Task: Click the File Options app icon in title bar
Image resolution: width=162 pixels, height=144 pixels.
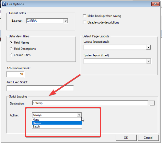Action: coord(4,4)
